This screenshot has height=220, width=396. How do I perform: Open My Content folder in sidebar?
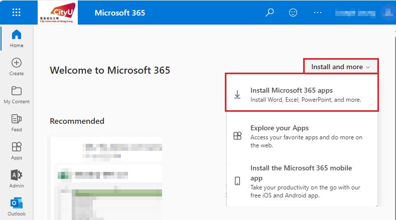click(x=17, y=95)
